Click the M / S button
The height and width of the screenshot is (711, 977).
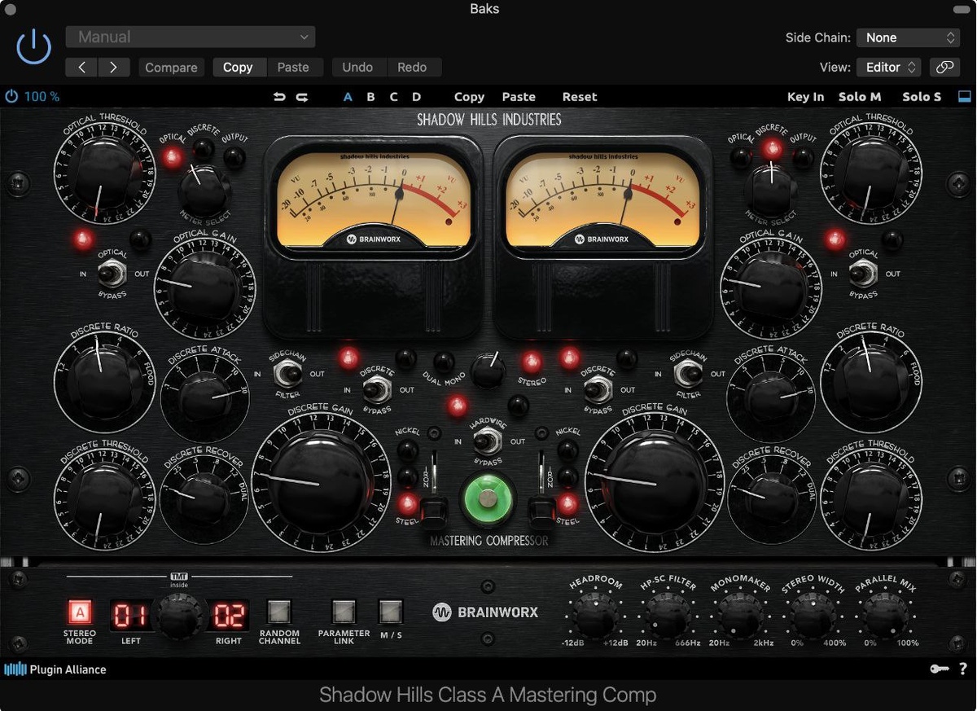point(391,612)
